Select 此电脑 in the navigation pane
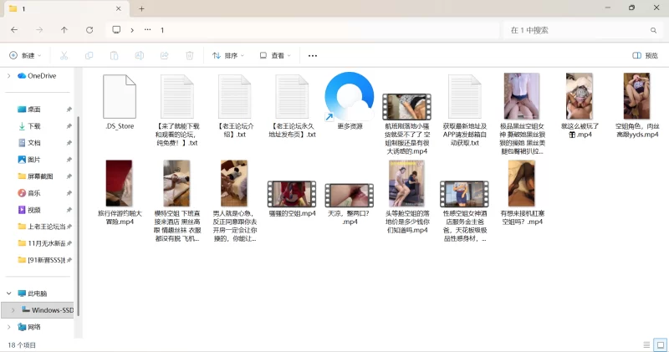This screenshot has width=669, height=352. [x=38, y=293]
